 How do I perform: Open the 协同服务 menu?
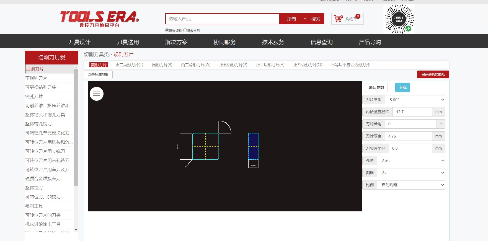click(225, 42)
